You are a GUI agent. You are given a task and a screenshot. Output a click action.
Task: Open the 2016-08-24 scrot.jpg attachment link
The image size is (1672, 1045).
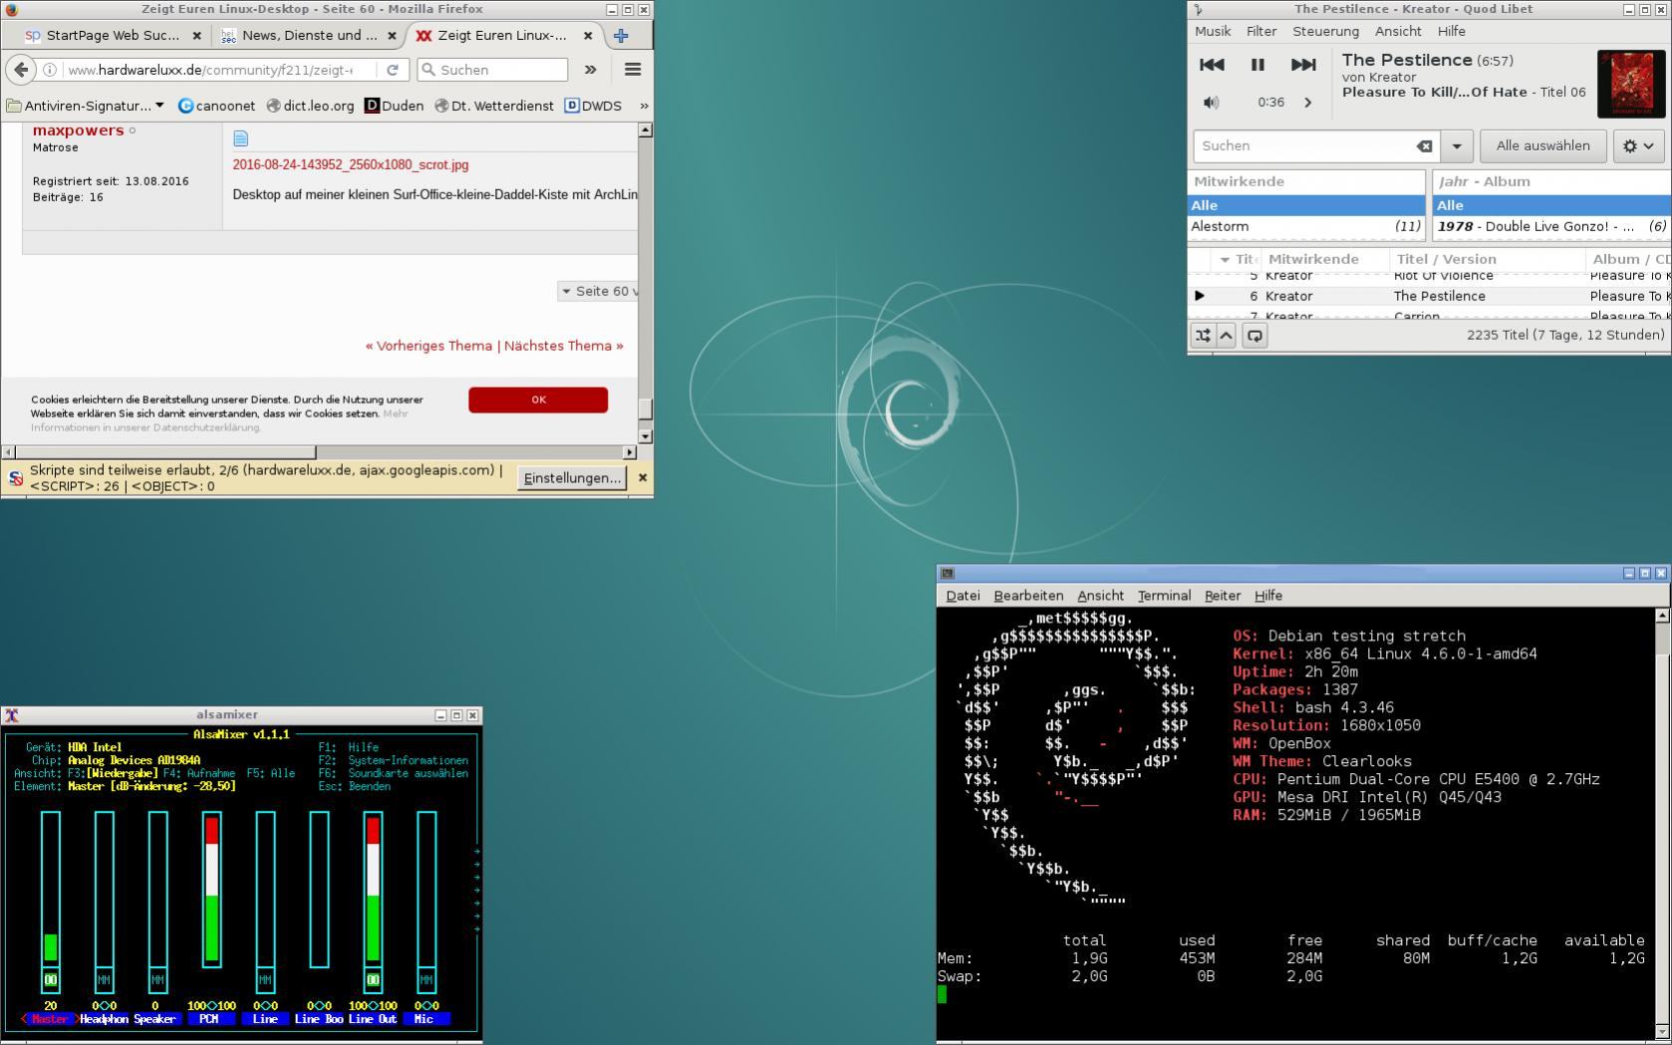[x=351, y=165]
